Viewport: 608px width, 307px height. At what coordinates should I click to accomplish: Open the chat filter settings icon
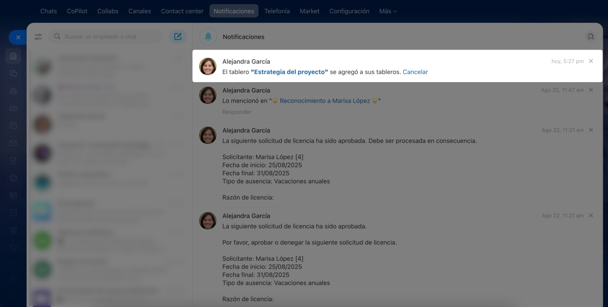(38, 37)
